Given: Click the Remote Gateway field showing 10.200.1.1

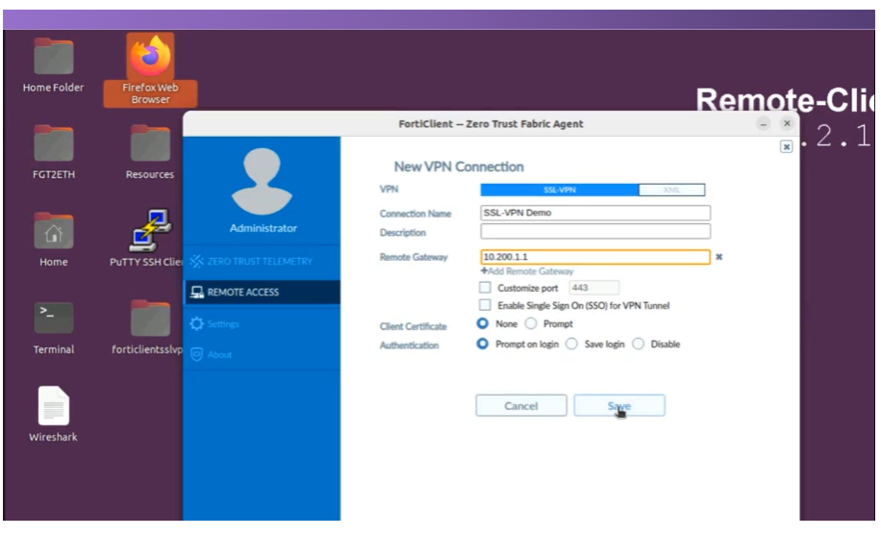Looking at the screenshot, I should (x=595, y=257).
